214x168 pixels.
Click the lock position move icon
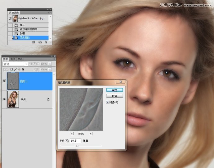point(19,69)
